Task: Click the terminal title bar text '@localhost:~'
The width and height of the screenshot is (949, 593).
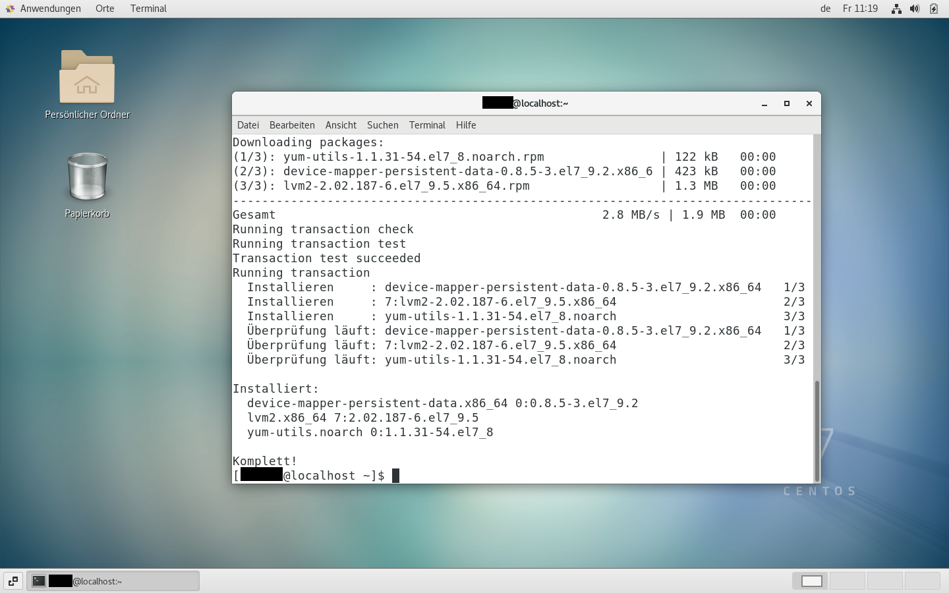Action: (540, 103)
